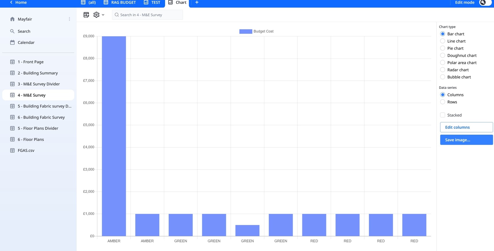Click the short GREEN bar below £1,000
This screenshot has width=494, height=251.
pos(247,231)
